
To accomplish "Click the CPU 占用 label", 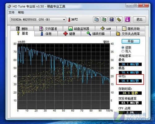I will coord(124,108).
